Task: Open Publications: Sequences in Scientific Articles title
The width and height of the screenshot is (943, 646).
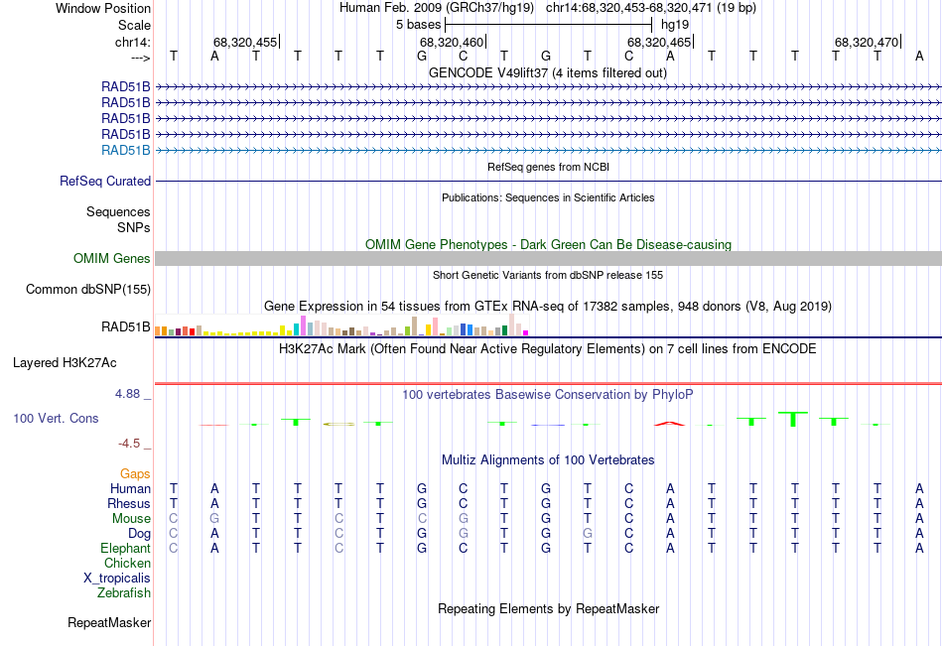Action: (548, 197)
